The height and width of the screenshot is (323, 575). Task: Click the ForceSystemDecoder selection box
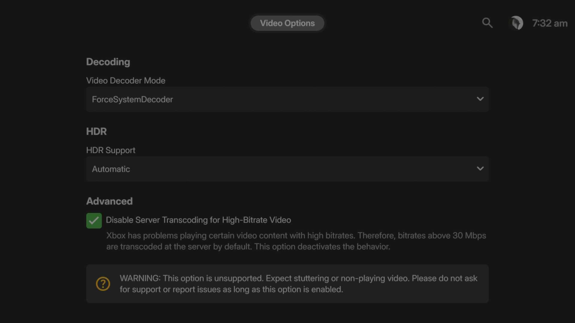point(287,99)
